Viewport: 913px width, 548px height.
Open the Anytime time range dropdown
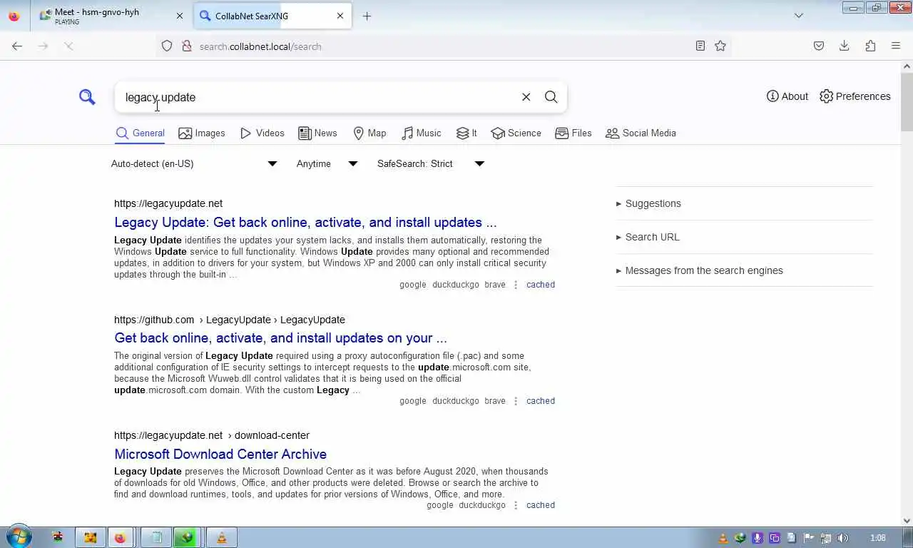327,164
